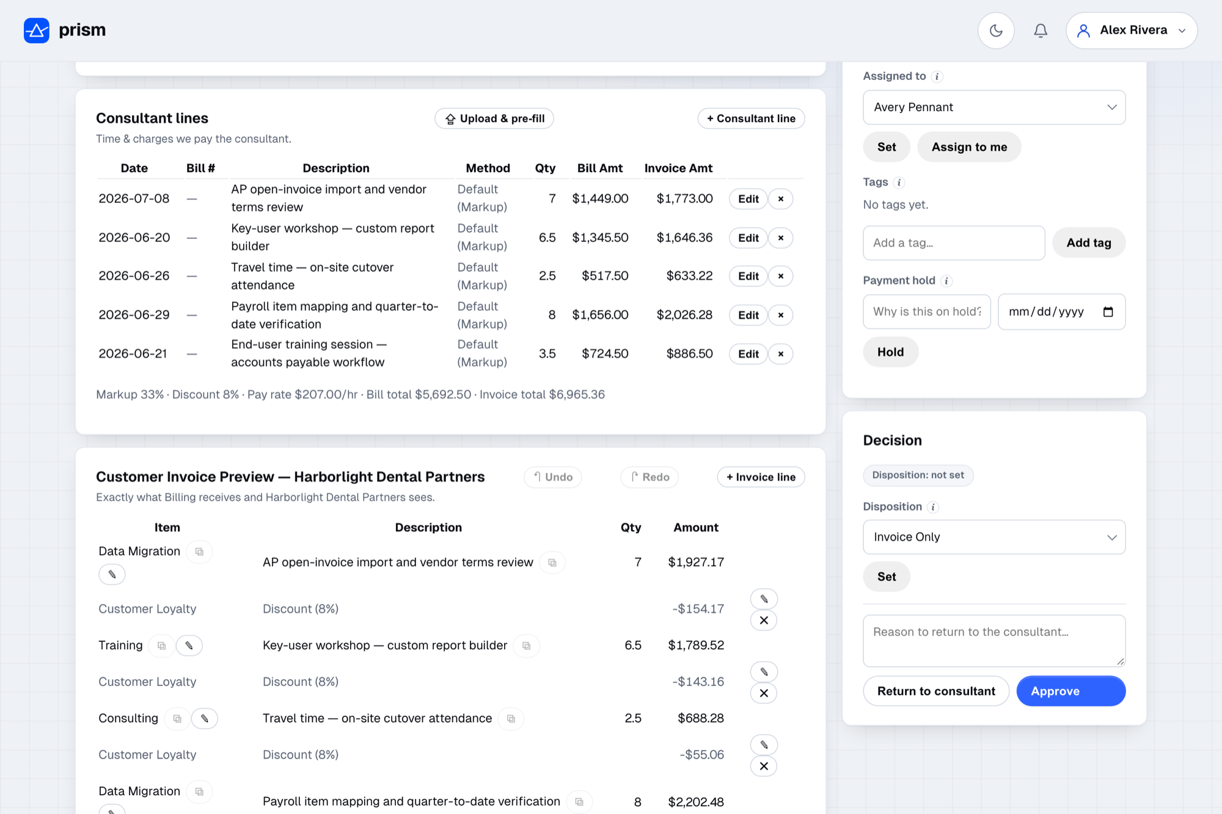The width and height of the screenshot is (1222, 814).
Task: Click the Hold button
Action: tap(890, 352)
